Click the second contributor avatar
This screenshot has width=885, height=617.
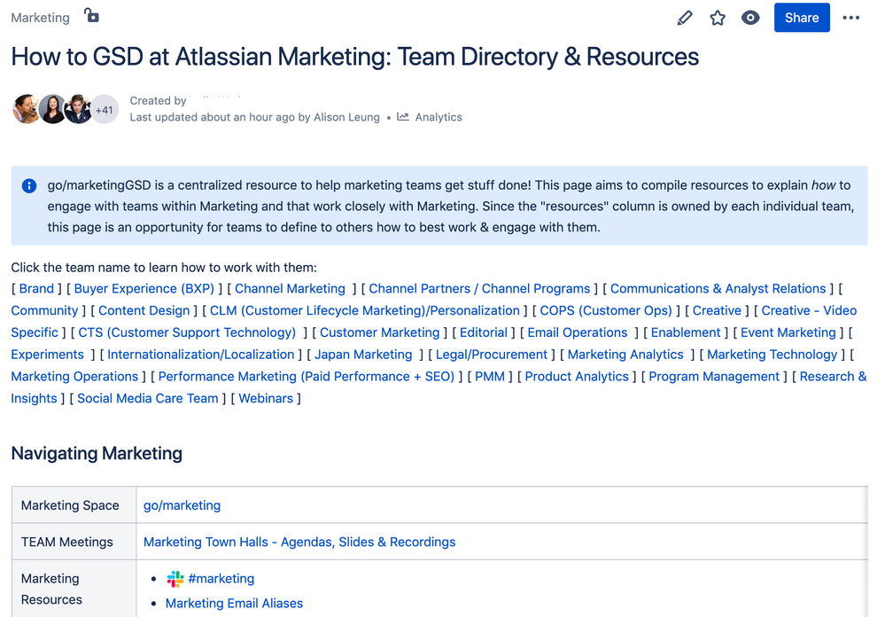pyautogui.click(x=52, y=109)
